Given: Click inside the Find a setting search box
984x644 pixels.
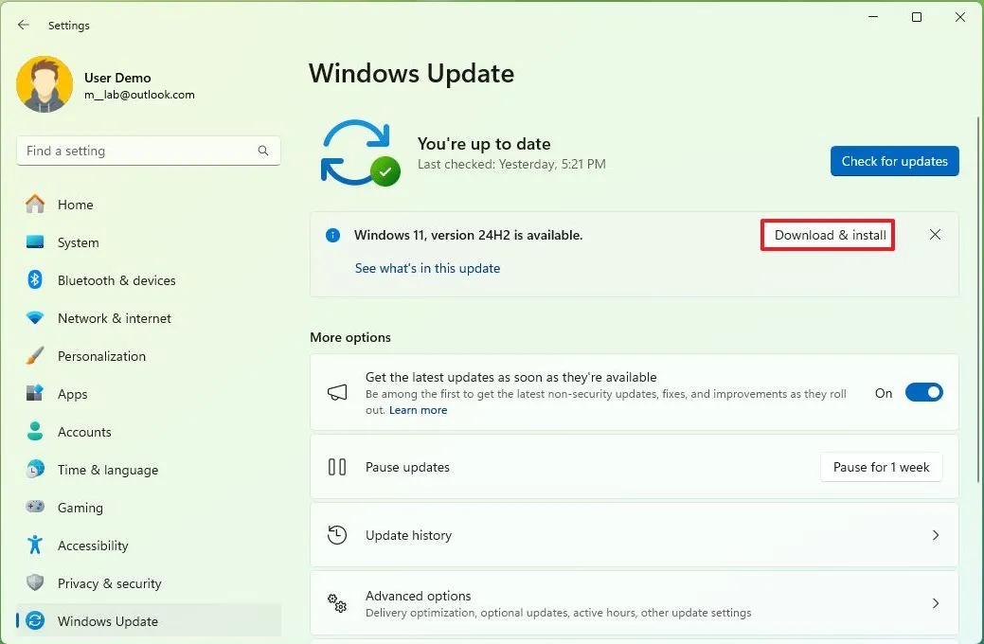Looking at the screenshot, I should point(142,151).
